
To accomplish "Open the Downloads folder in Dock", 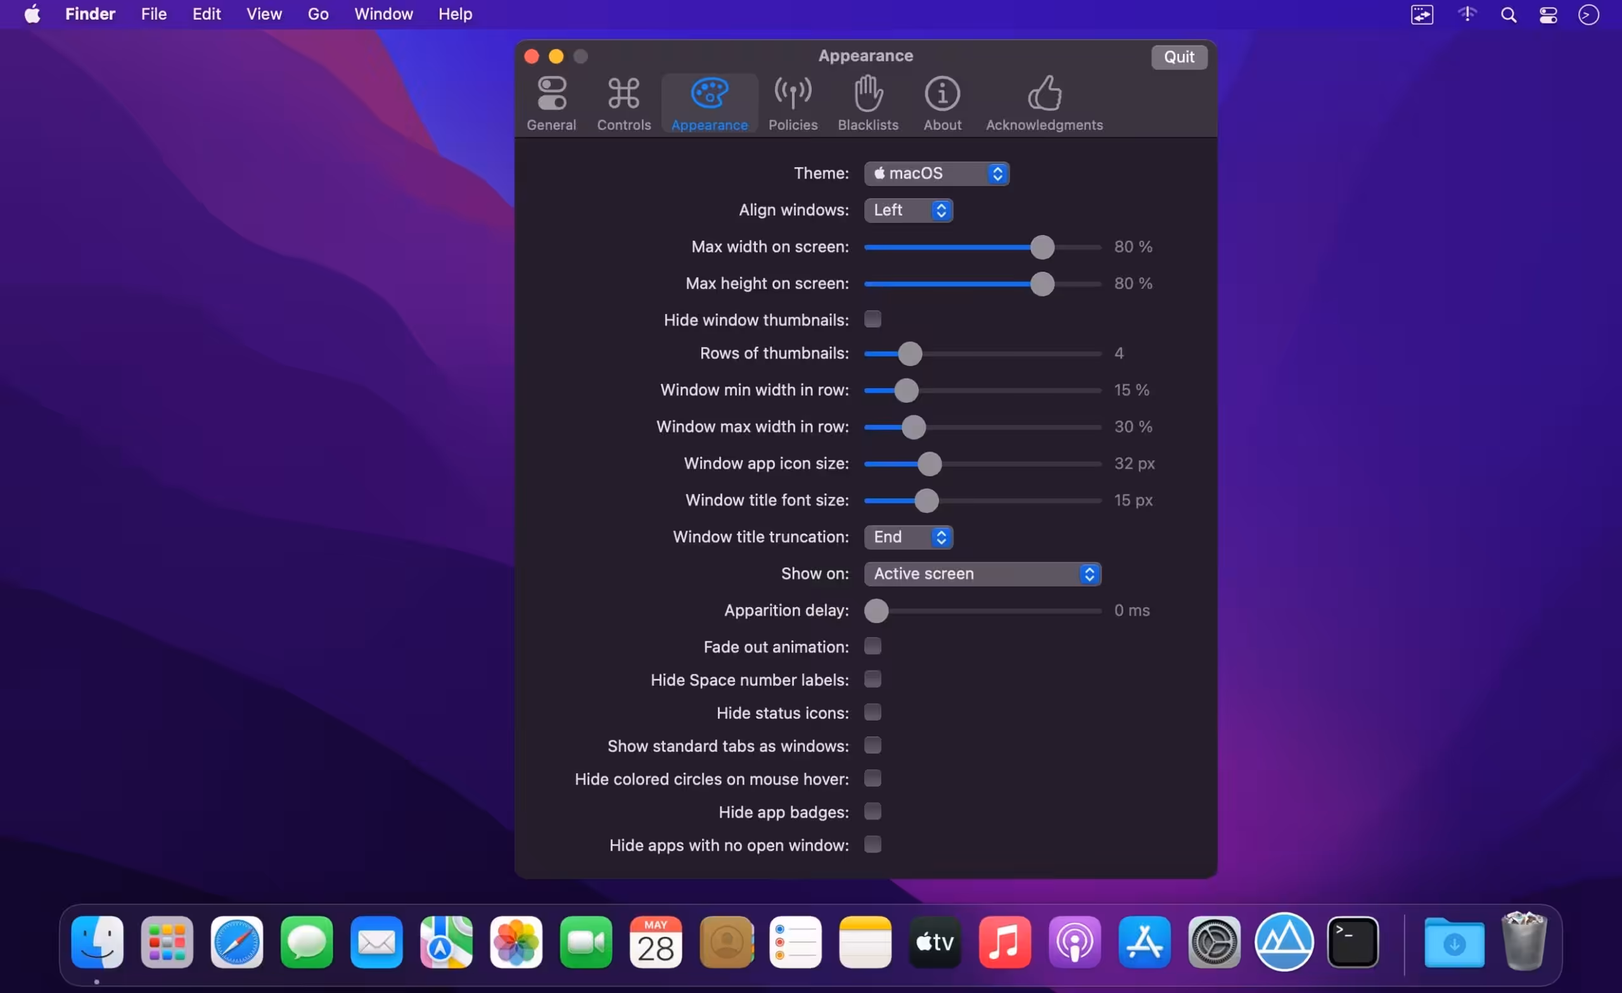I will 1454,942.
